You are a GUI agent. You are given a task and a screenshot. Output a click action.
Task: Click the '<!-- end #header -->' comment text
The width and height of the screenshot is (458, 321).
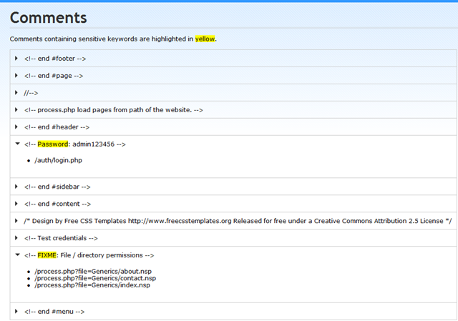pos(57,127)
